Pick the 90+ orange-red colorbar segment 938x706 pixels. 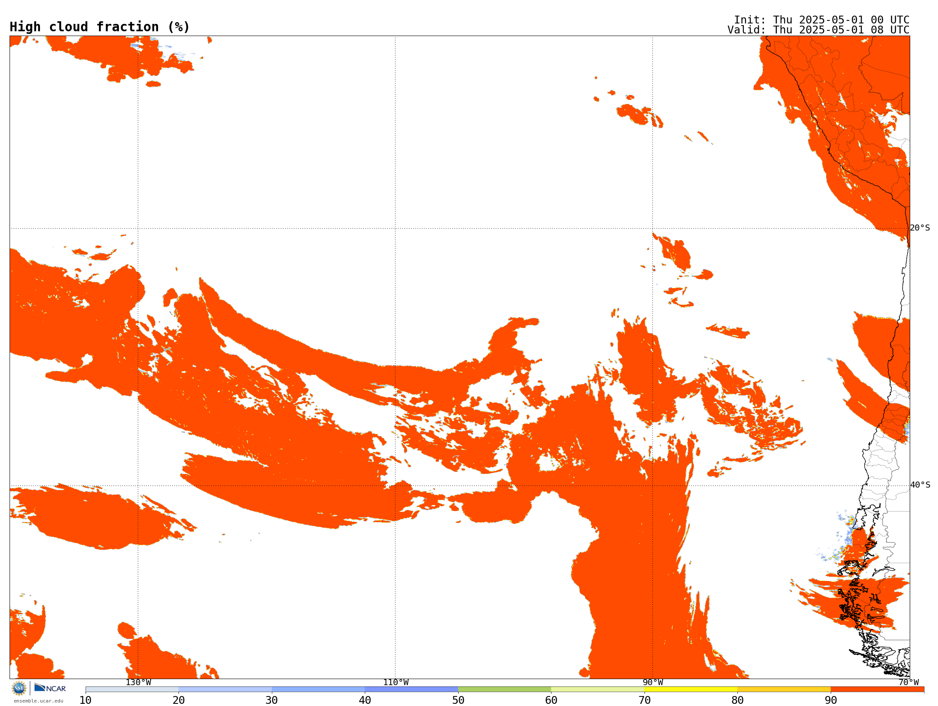[877, 690]
